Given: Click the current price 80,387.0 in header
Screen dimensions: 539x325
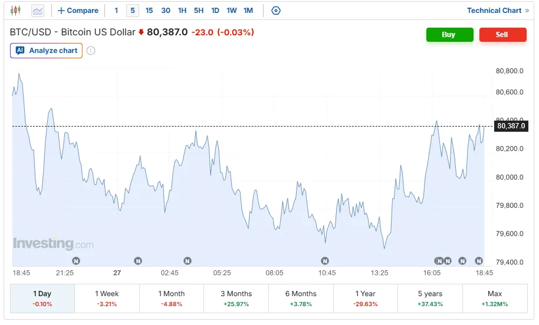Looking at the screenshot, I should [x=167, y=32].
